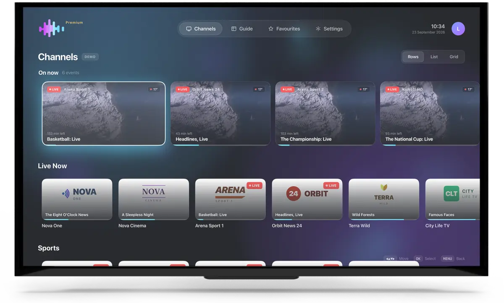Open the Headlines, Live event card
The image size is (504, 303).
coord(220,113)
